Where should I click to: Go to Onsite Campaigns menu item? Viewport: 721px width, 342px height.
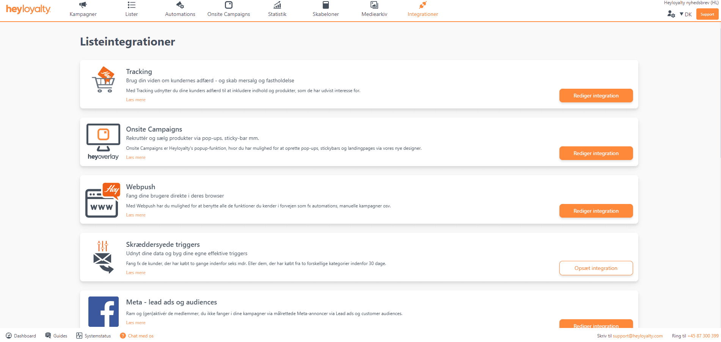[x=229, y=14]
